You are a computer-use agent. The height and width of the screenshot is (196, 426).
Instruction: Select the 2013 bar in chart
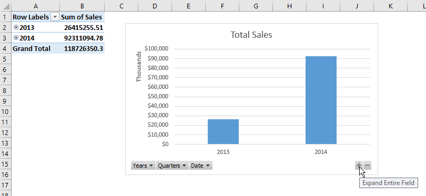(223, 132)
